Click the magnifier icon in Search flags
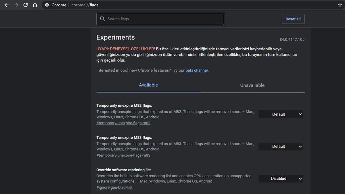This screenshot has height=194, width=345. [x=103, y=19]
